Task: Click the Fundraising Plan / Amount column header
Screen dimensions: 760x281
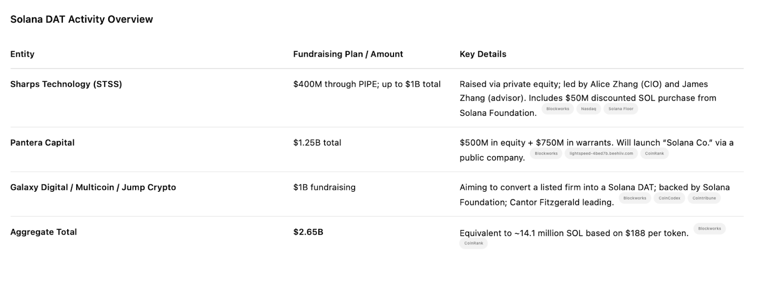Action: 348,54
